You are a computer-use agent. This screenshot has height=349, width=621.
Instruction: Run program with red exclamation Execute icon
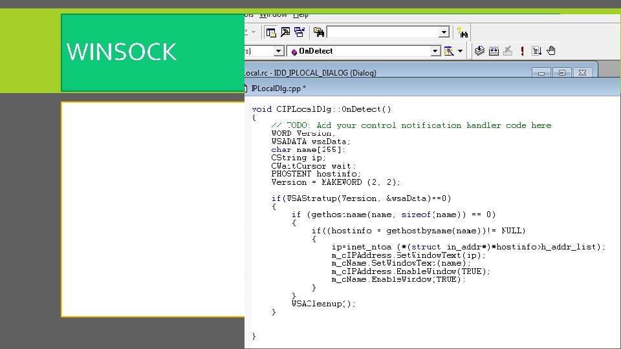coord(523,50)
